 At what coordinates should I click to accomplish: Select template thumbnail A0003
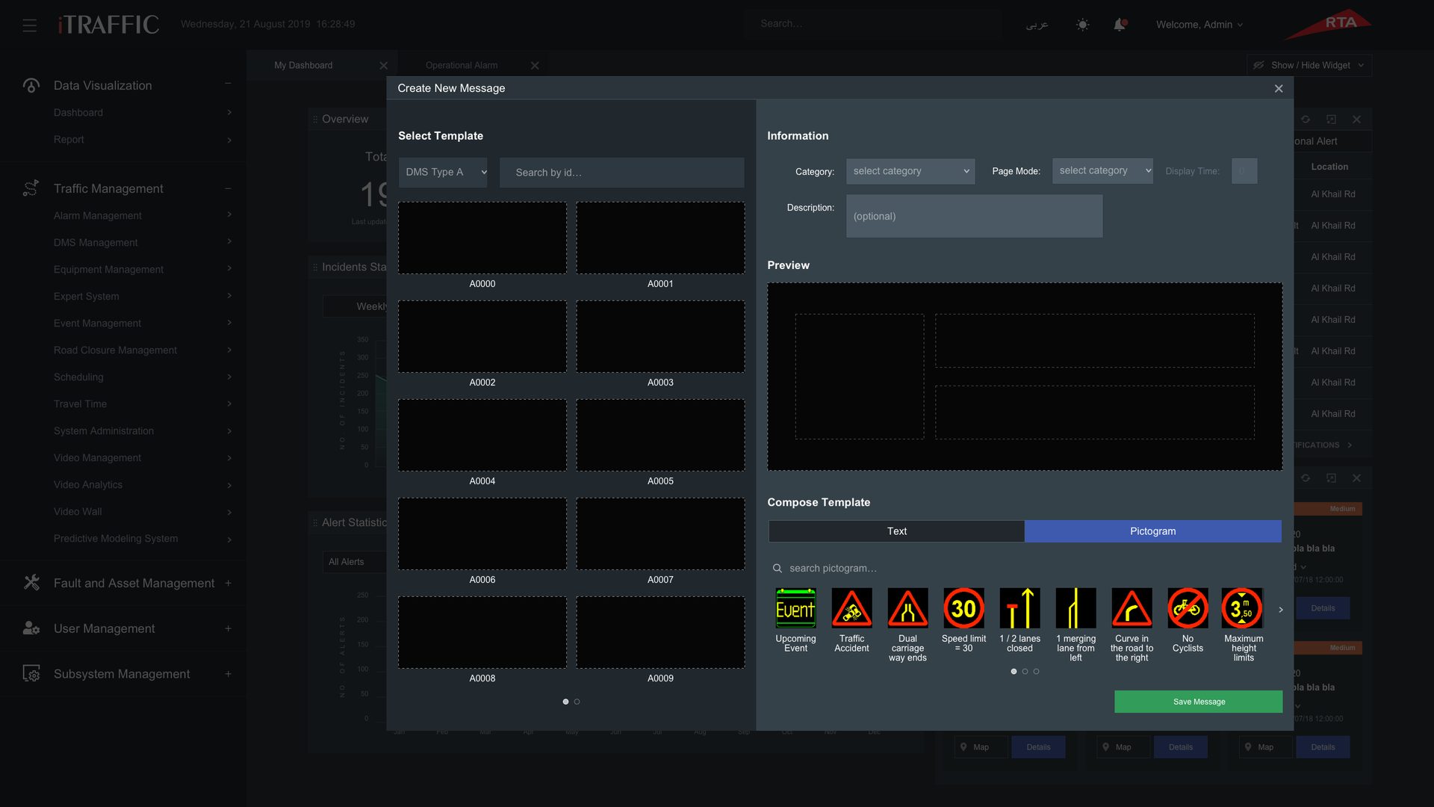pos(660,337)
